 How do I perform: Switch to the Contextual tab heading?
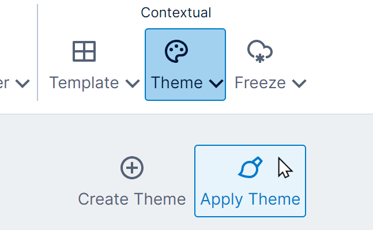[176, 13]
